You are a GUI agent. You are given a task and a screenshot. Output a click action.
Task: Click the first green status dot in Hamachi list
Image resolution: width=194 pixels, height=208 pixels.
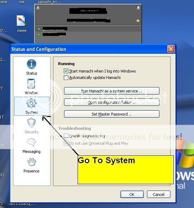[39, 29]
